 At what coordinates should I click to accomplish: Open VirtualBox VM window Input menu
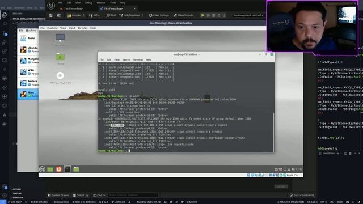click(x=72, y=28)
